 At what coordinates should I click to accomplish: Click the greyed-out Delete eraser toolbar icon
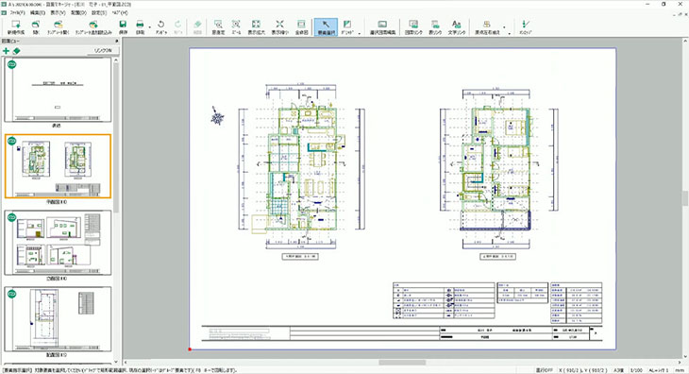pyautogui.click(x=198, y=26)
